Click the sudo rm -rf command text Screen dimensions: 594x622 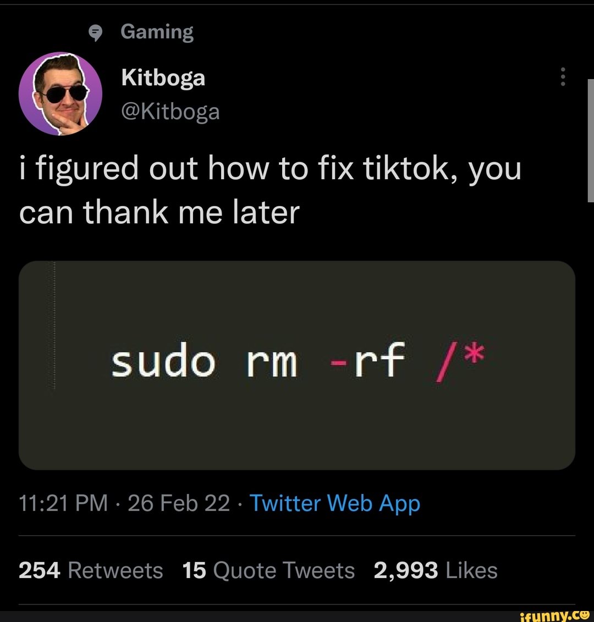click(x=258, y=361)
